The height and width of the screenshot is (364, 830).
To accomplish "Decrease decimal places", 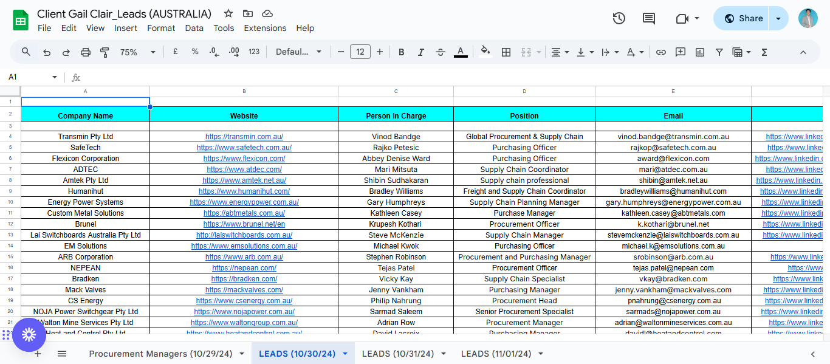I will coord(214,52).
